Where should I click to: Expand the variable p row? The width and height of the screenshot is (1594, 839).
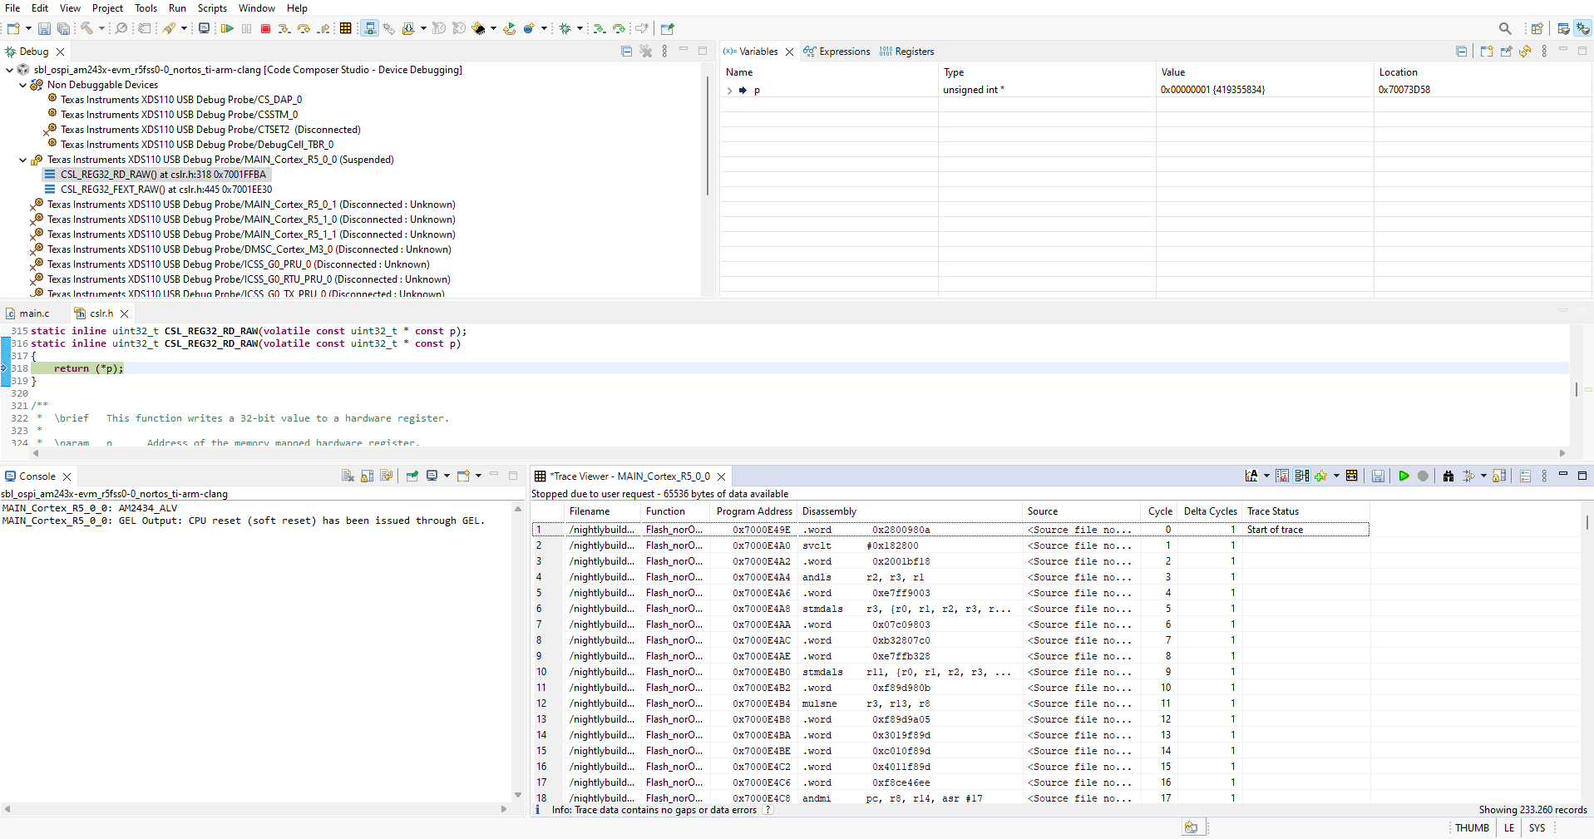click(x=729, y=90)
